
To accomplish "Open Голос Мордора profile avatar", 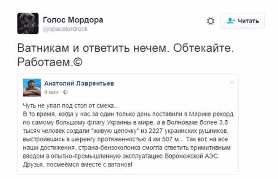I will point(28,23).
